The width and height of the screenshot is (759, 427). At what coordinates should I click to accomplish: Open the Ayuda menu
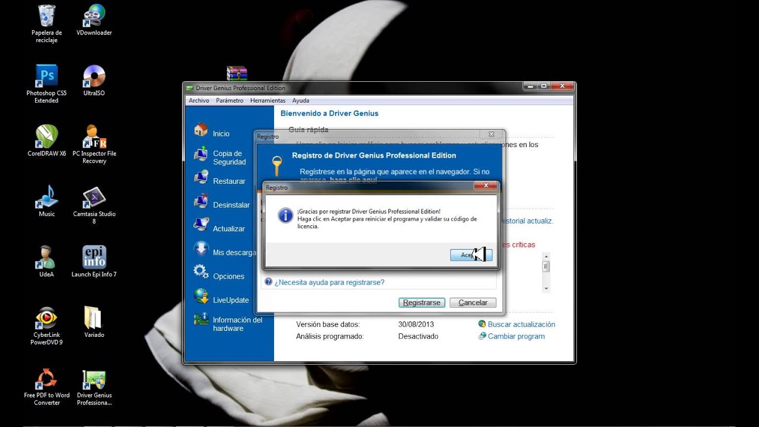coord(301,101)
